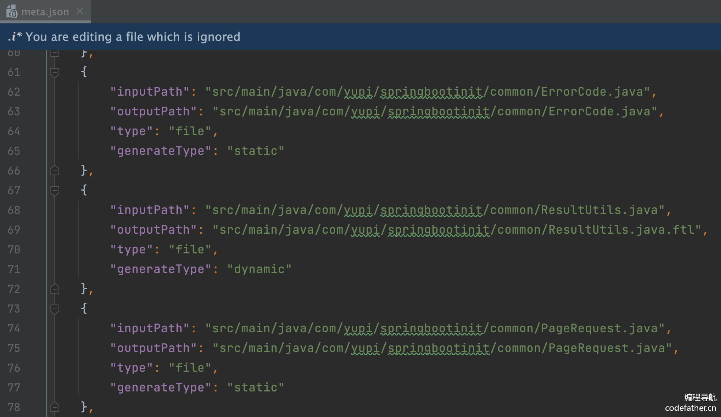721x417 pixels.
Task: Click the codefather.cn watermark link
Action: point(690,408)
